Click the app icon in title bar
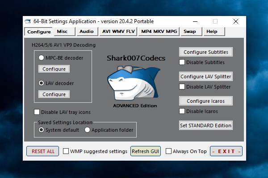 [28, 21]
